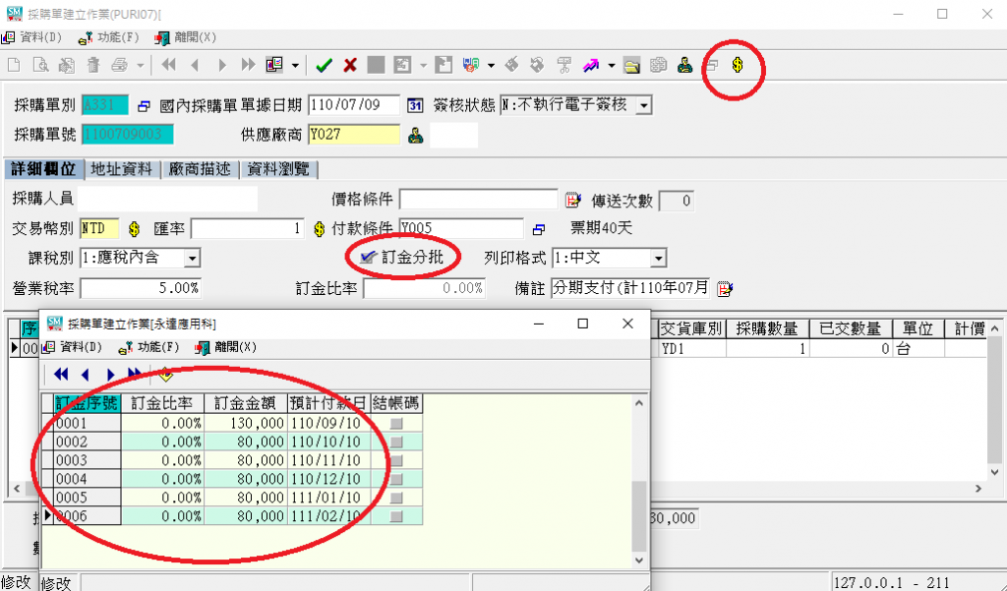The image size is (1007, 591).
Task: Click the deposit popup vertical scrollbar
Action: 638,481
